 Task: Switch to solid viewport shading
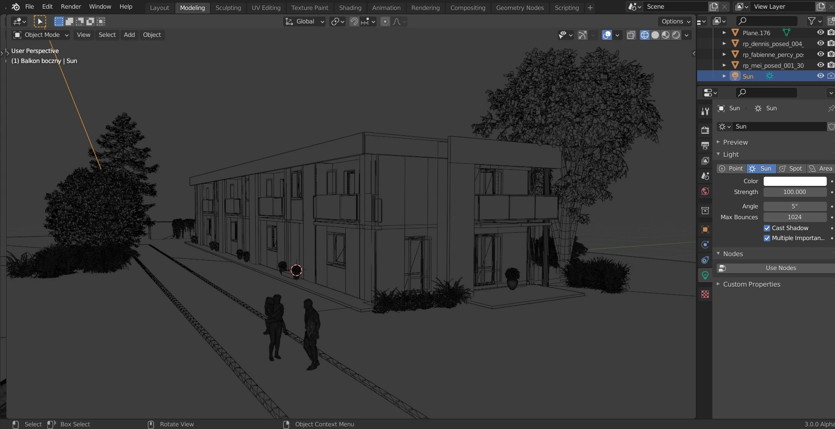click(655, 35)
